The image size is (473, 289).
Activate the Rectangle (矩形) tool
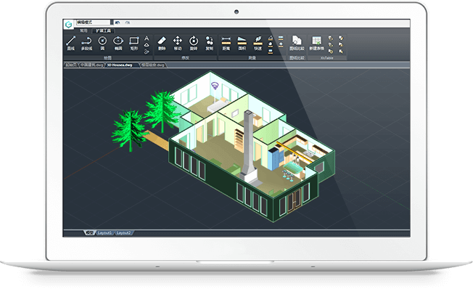(x=134, y=43)
